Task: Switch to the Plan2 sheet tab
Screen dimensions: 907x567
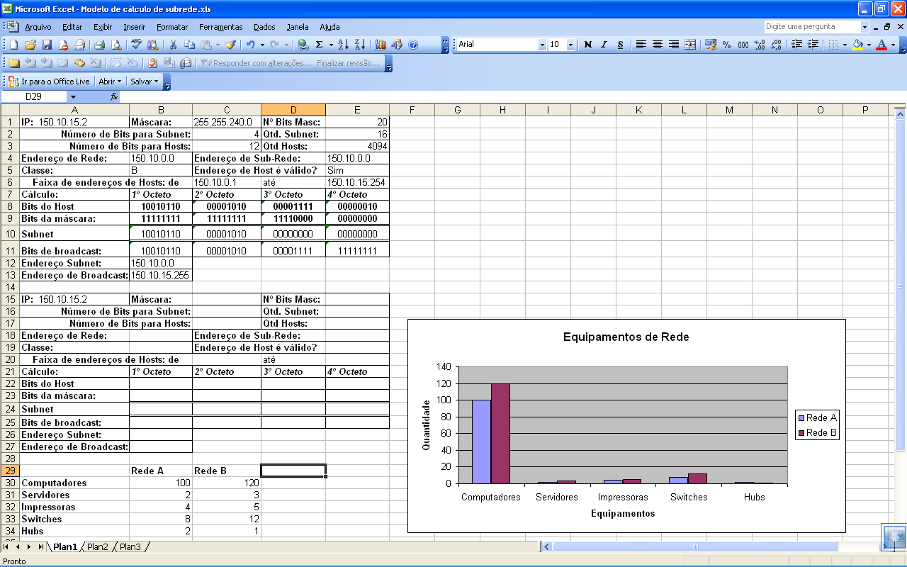Action: [x=98, y=546]
